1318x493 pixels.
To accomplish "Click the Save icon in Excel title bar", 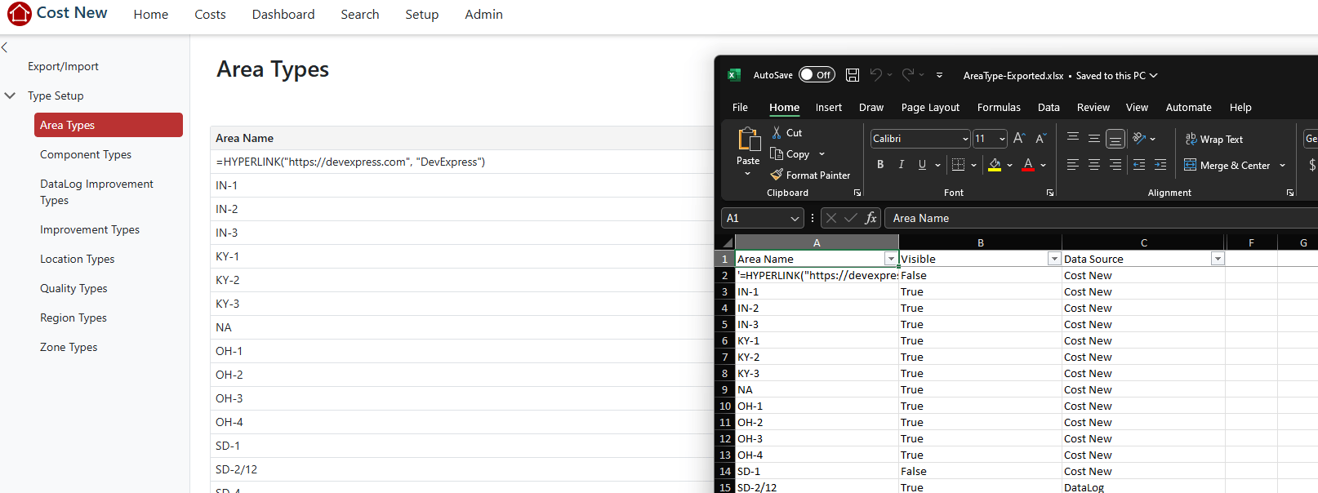I will [852, 75].
